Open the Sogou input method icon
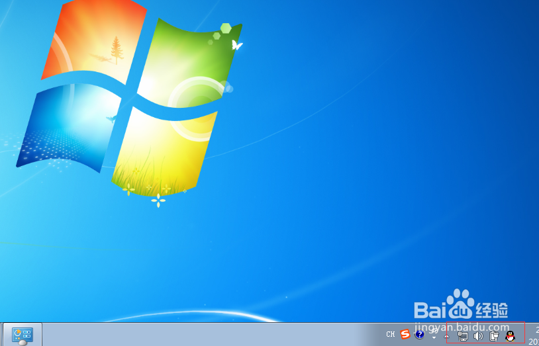The image size is (539, 346). click(405, 334)
